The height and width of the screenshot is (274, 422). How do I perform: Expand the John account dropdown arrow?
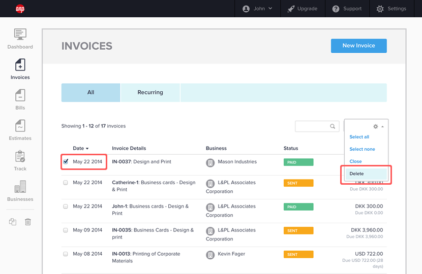coord(270,9)
